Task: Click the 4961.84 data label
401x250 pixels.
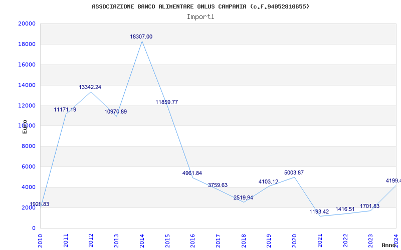Action: [192, 173]
